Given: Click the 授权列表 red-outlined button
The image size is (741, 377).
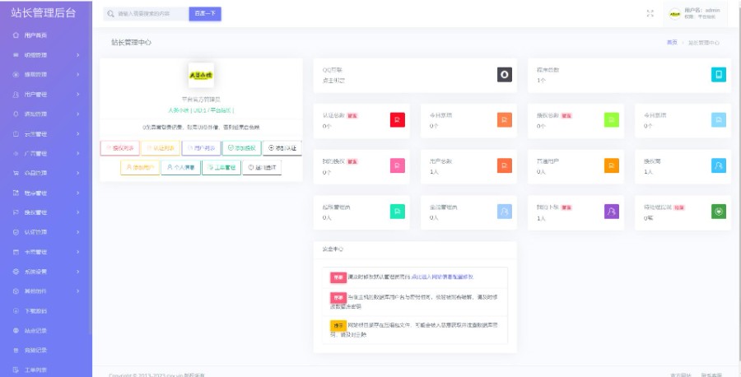Looking at the screenshot, I should point(120,148).
